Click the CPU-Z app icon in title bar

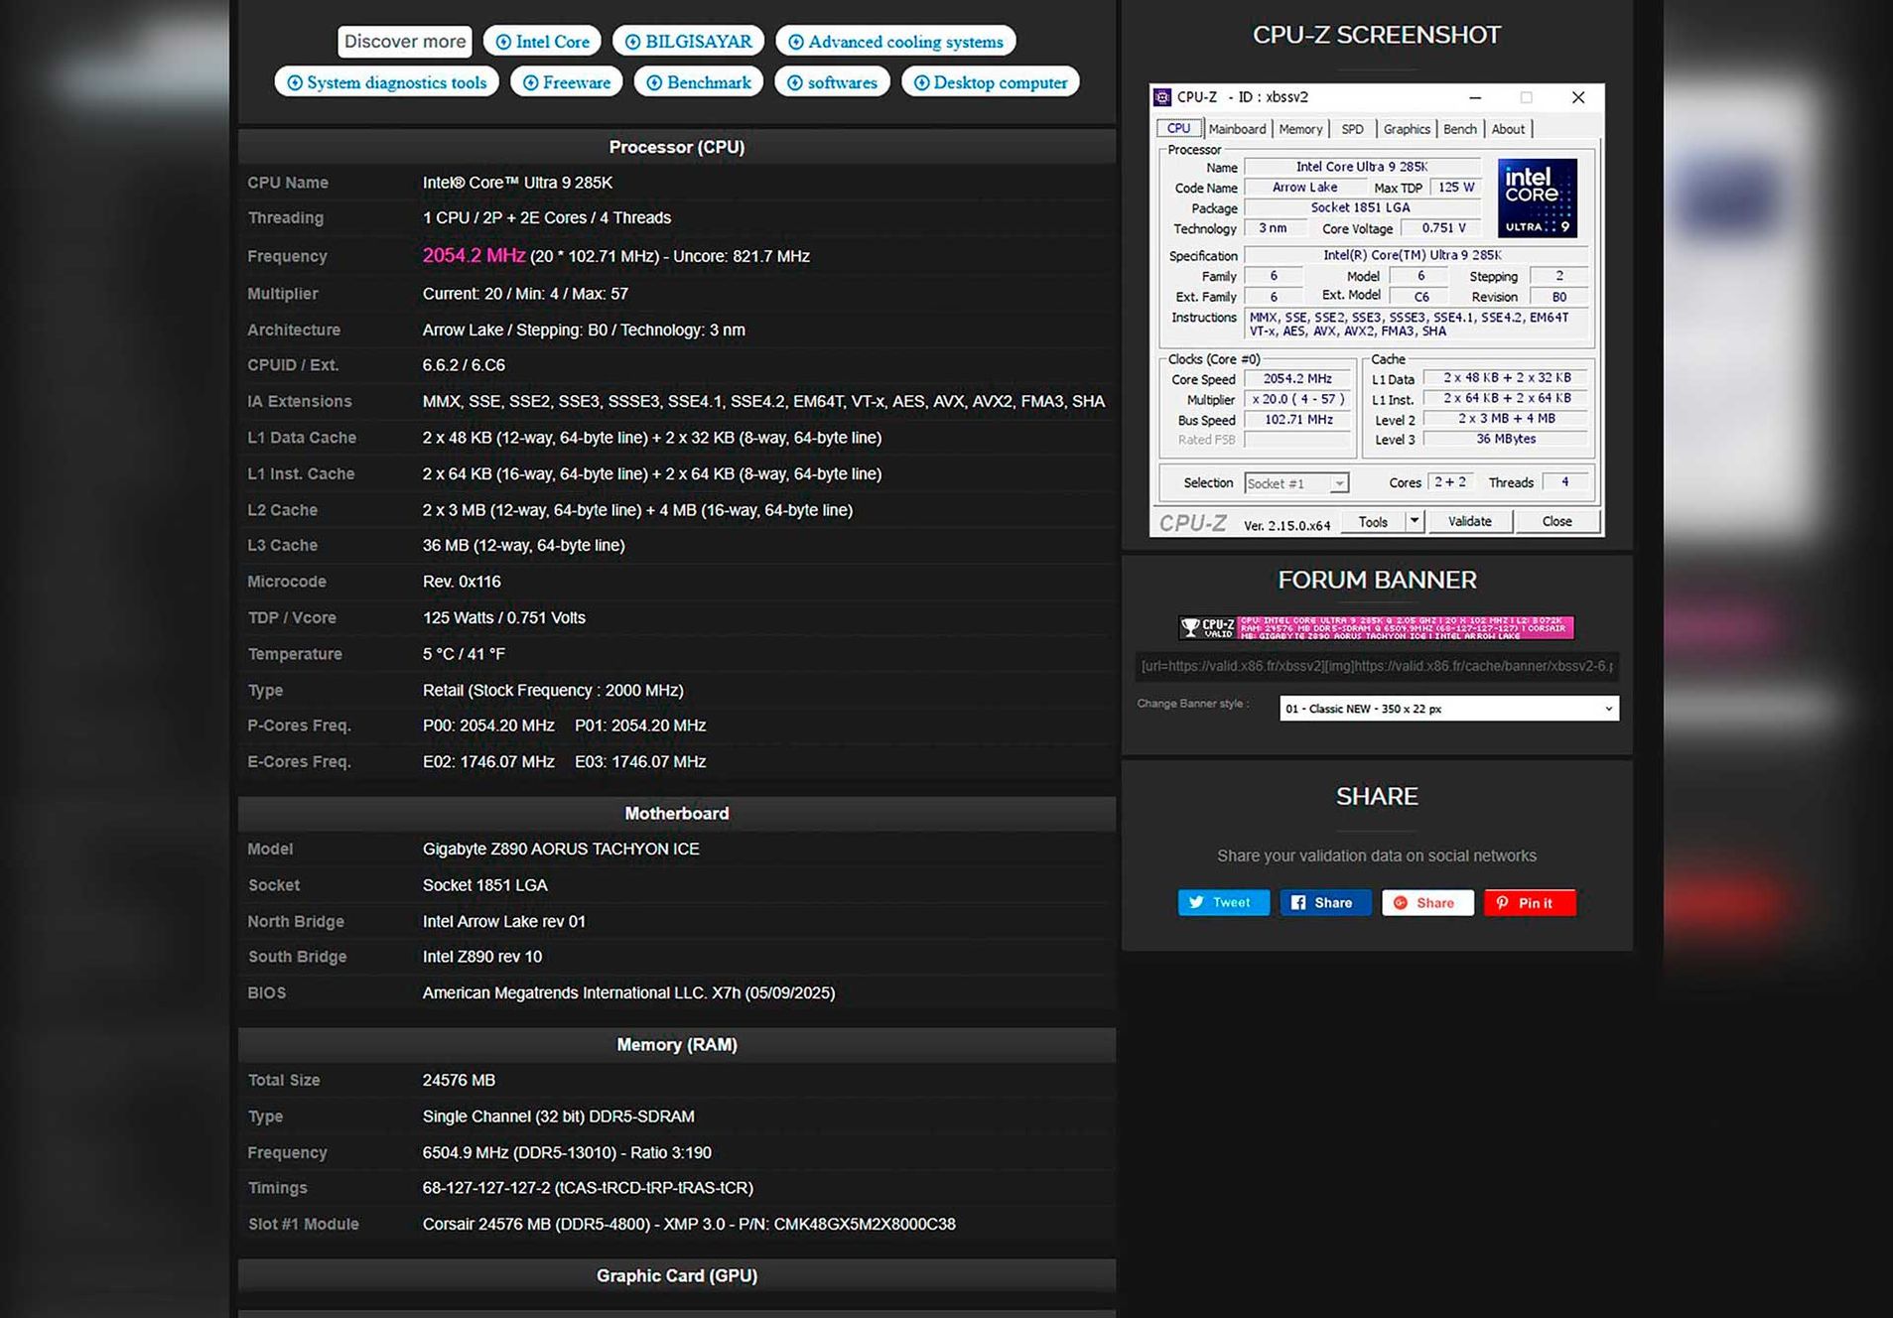click(1162, 97)
